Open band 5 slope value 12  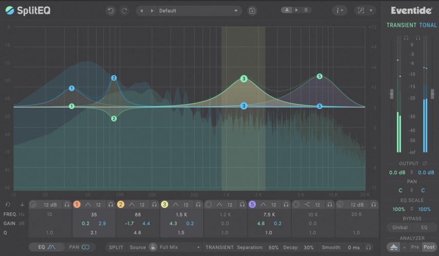pyautogui.click(x=273, y=205)
